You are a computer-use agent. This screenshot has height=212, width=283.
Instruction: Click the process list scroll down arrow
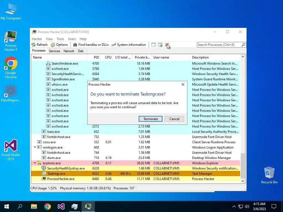coord(243,181)
